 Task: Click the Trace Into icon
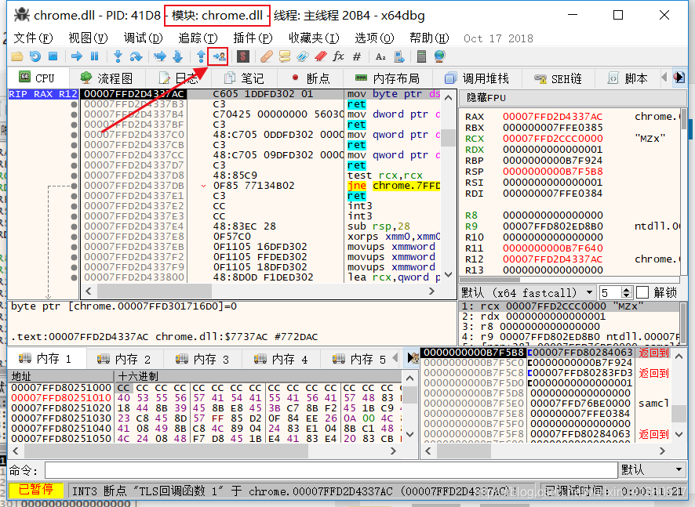click(x=159, y=56)
